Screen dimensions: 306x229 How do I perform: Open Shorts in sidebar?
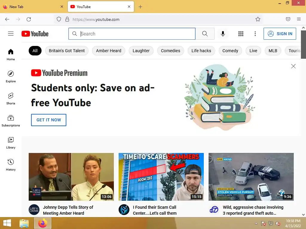[11, 99]
